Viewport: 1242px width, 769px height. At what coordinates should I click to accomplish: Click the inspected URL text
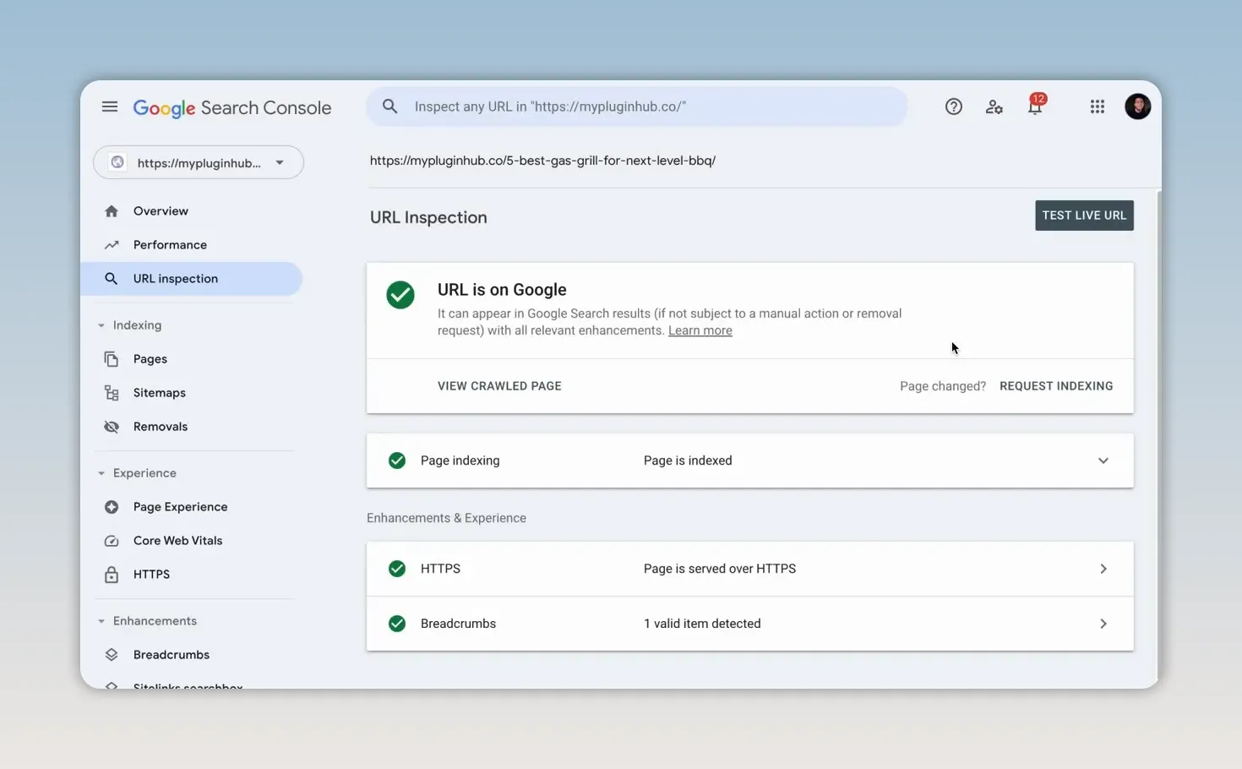(x=542, y=161)
